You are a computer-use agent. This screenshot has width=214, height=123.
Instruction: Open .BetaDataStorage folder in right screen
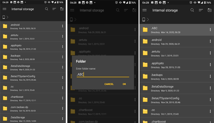(177, 88)
